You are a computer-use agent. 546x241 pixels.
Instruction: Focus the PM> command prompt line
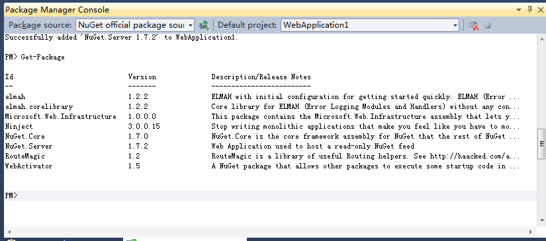(x=271, y=195)
